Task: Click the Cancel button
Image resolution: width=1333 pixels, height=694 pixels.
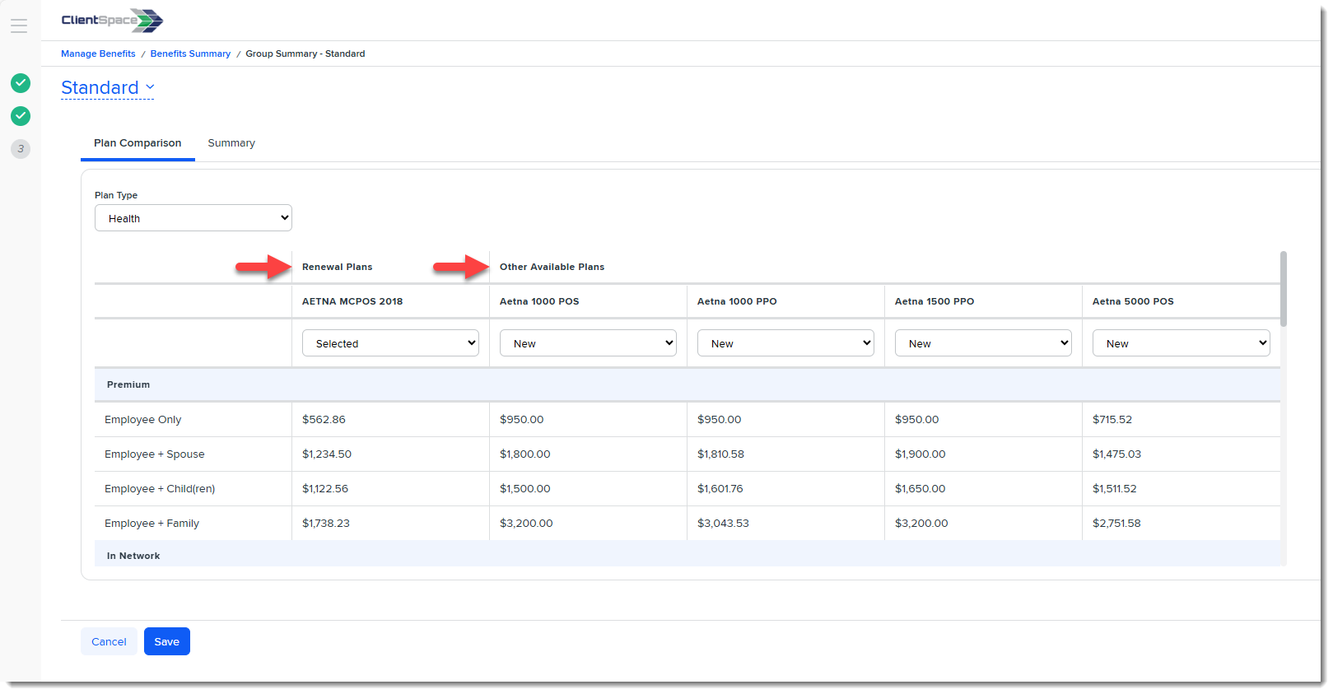Action: pyautogui.click(x=109, y=641)
